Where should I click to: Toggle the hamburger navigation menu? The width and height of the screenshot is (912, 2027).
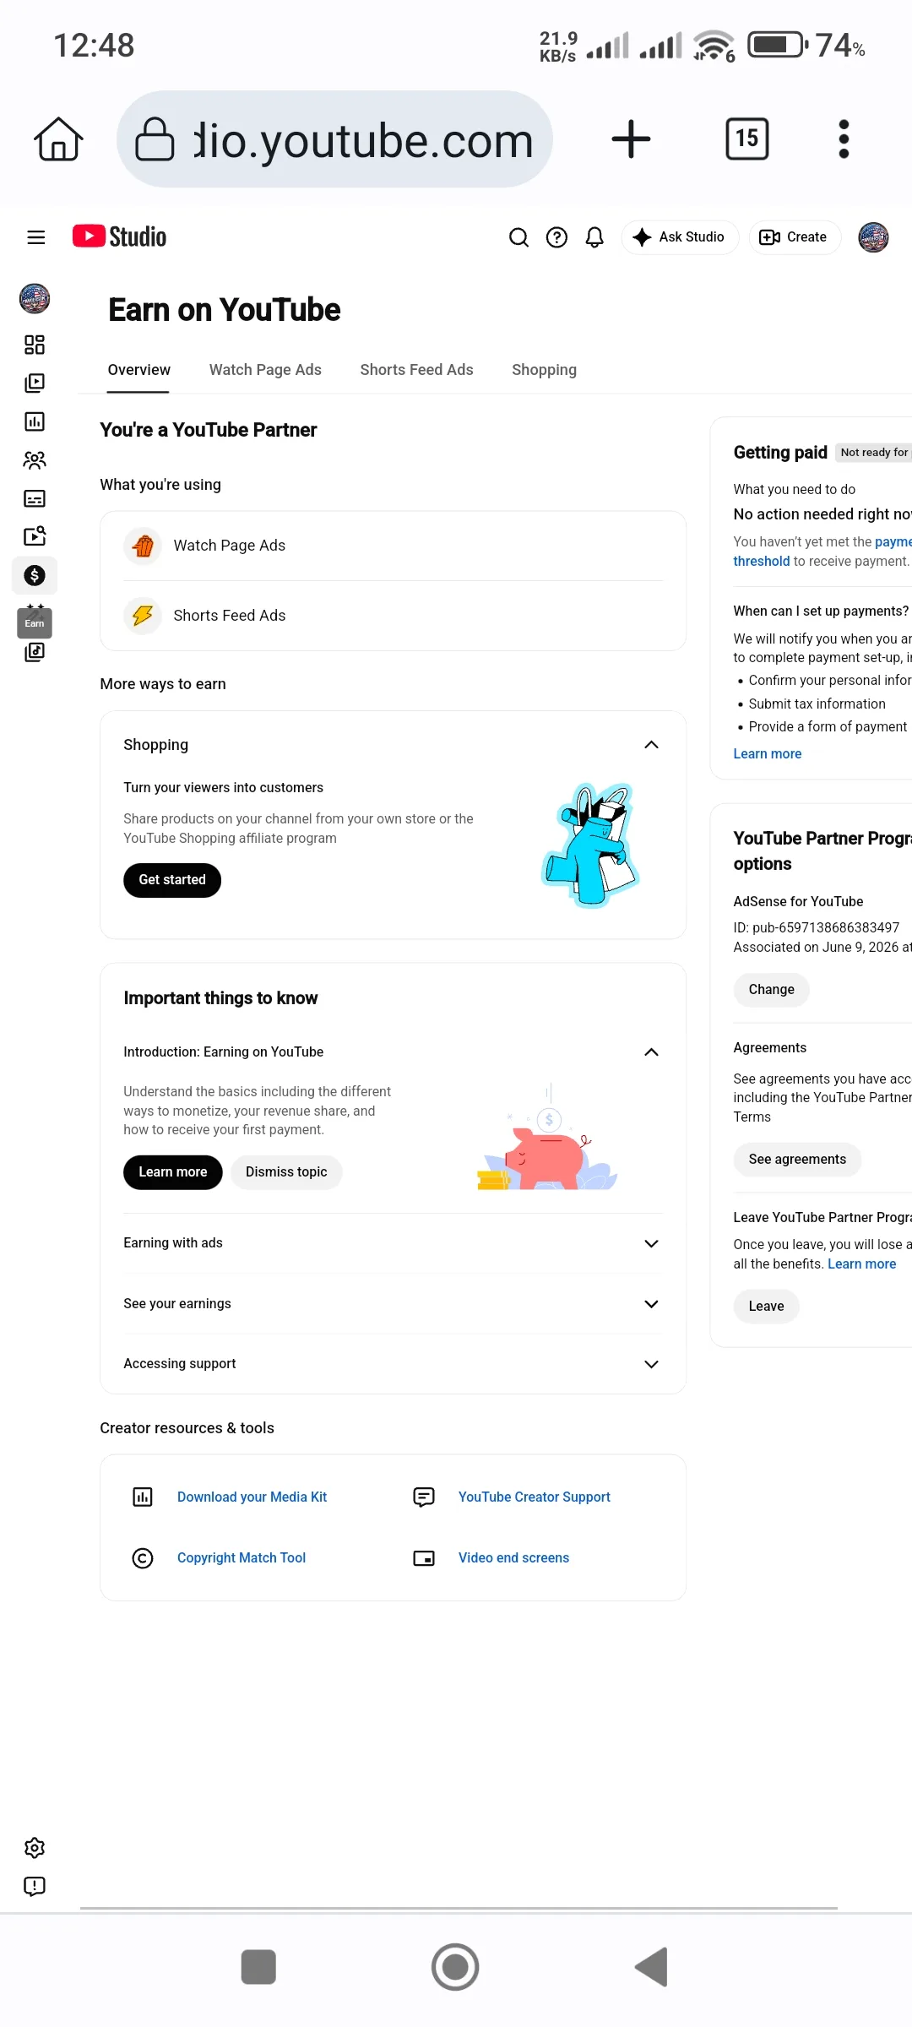point(35,237)
